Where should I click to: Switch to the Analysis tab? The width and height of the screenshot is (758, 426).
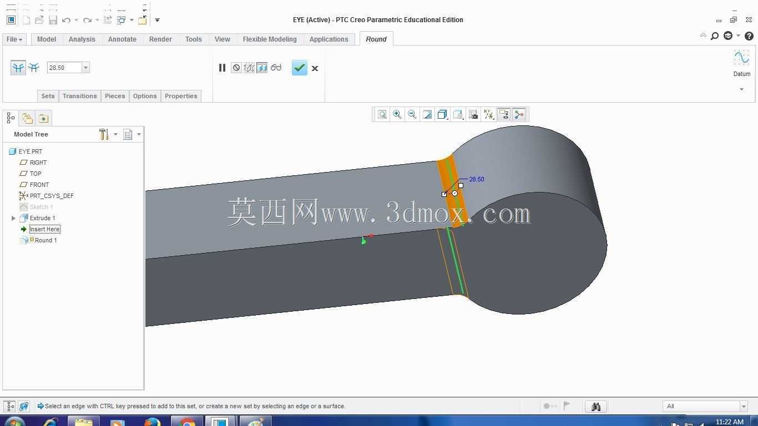pyautogui.click(x=82, y=39)
